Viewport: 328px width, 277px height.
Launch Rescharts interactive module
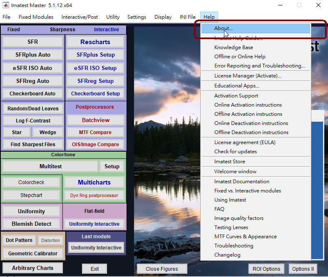pyautogui.click(x=95, y=42)
